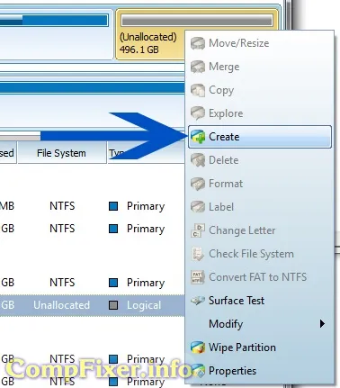Choose Change Letter menu entry text

pyautogui.click(x=242, y=230)
